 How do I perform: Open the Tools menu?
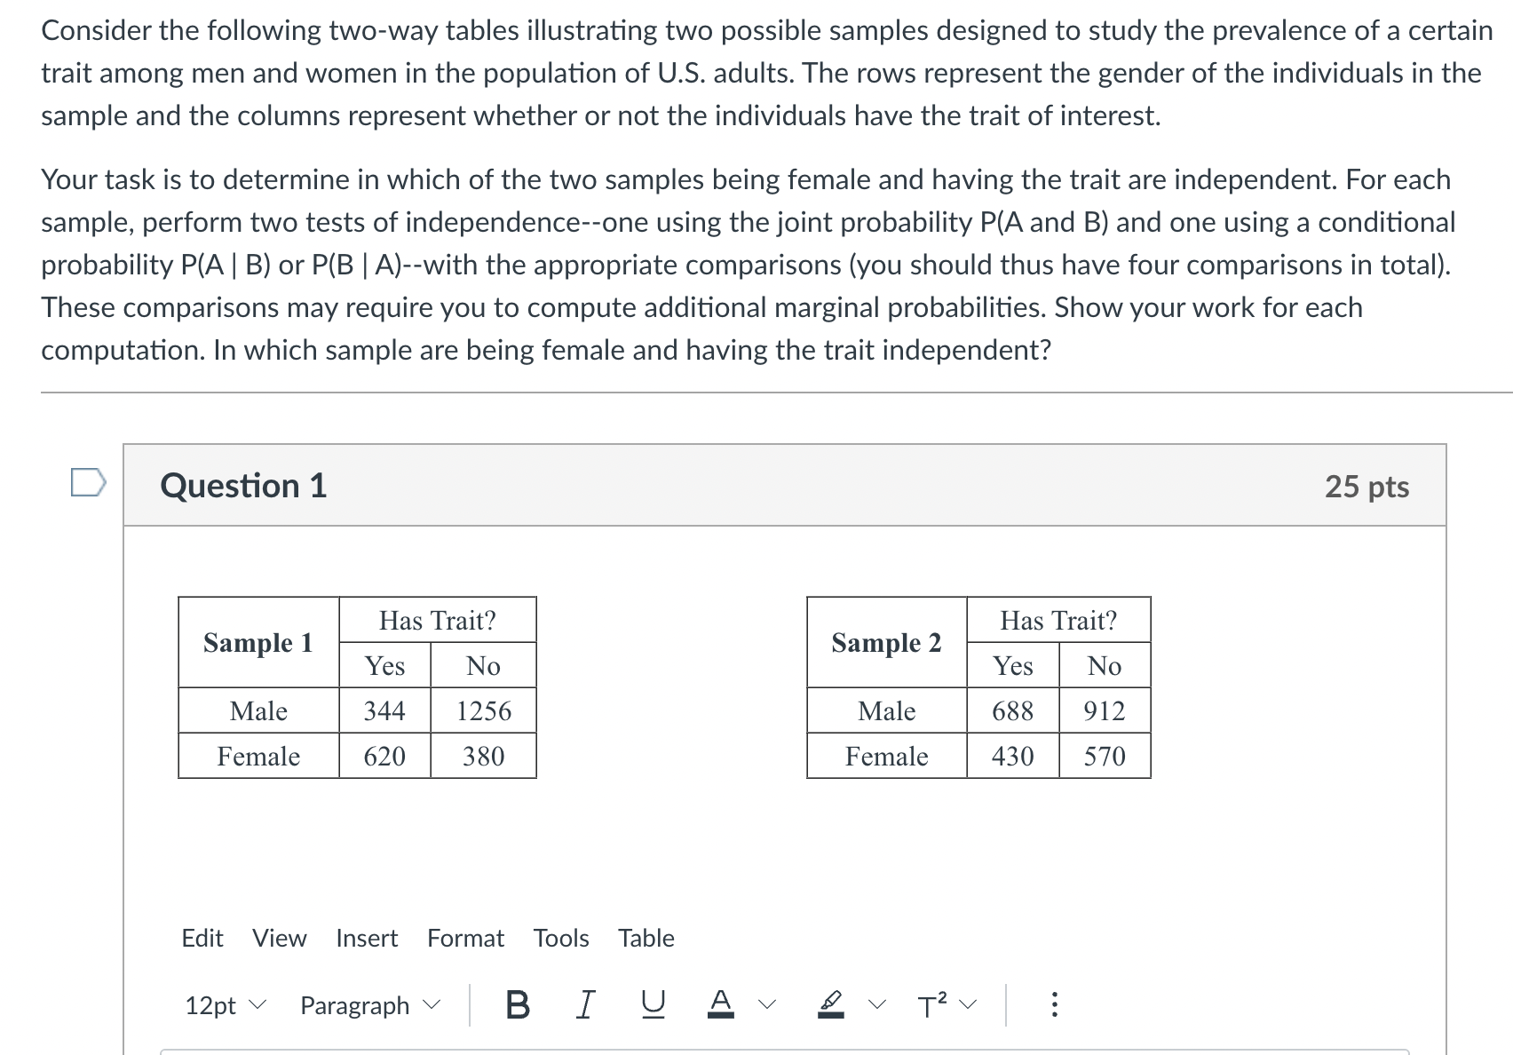[561, 938]
